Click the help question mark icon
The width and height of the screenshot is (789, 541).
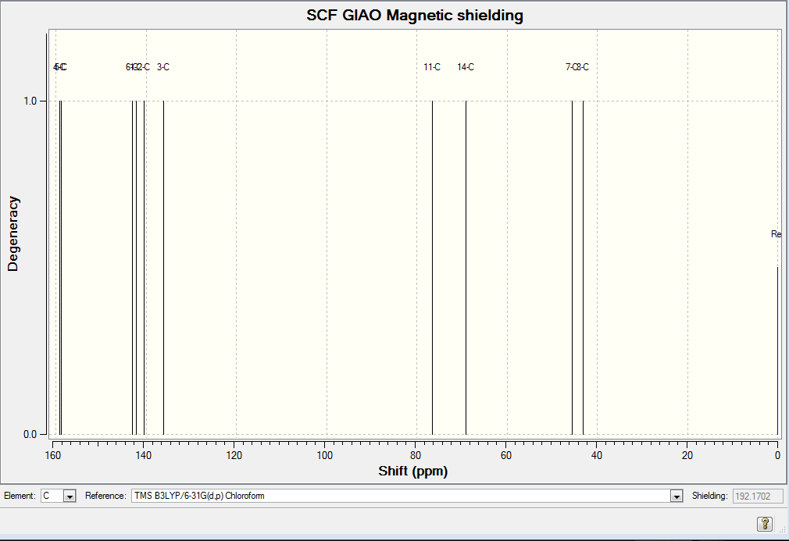tap(764, 524)
